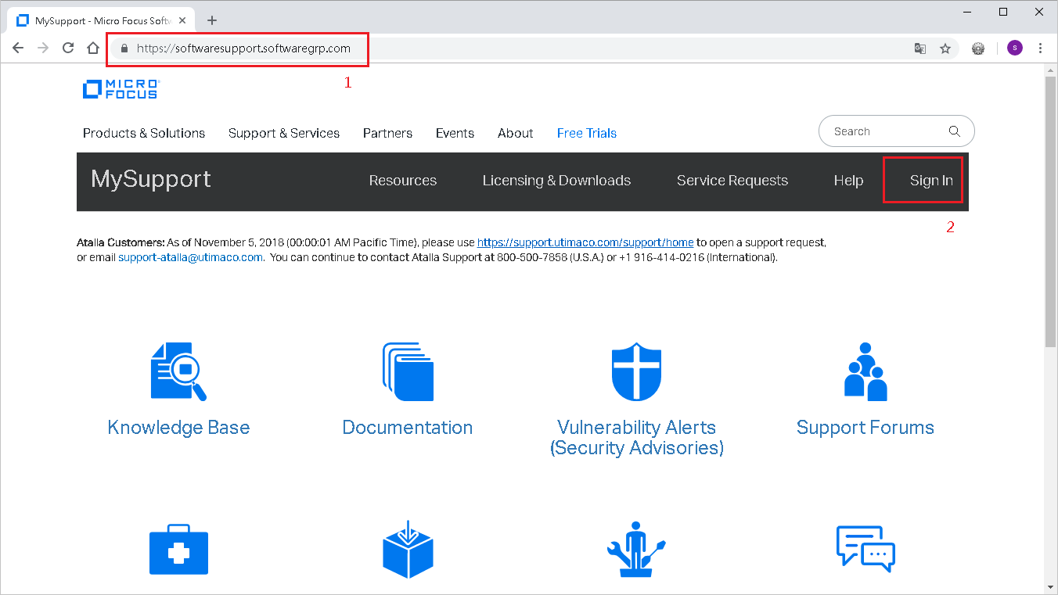
Task: Click the browser address bar URL
Action: coord(243,48)
